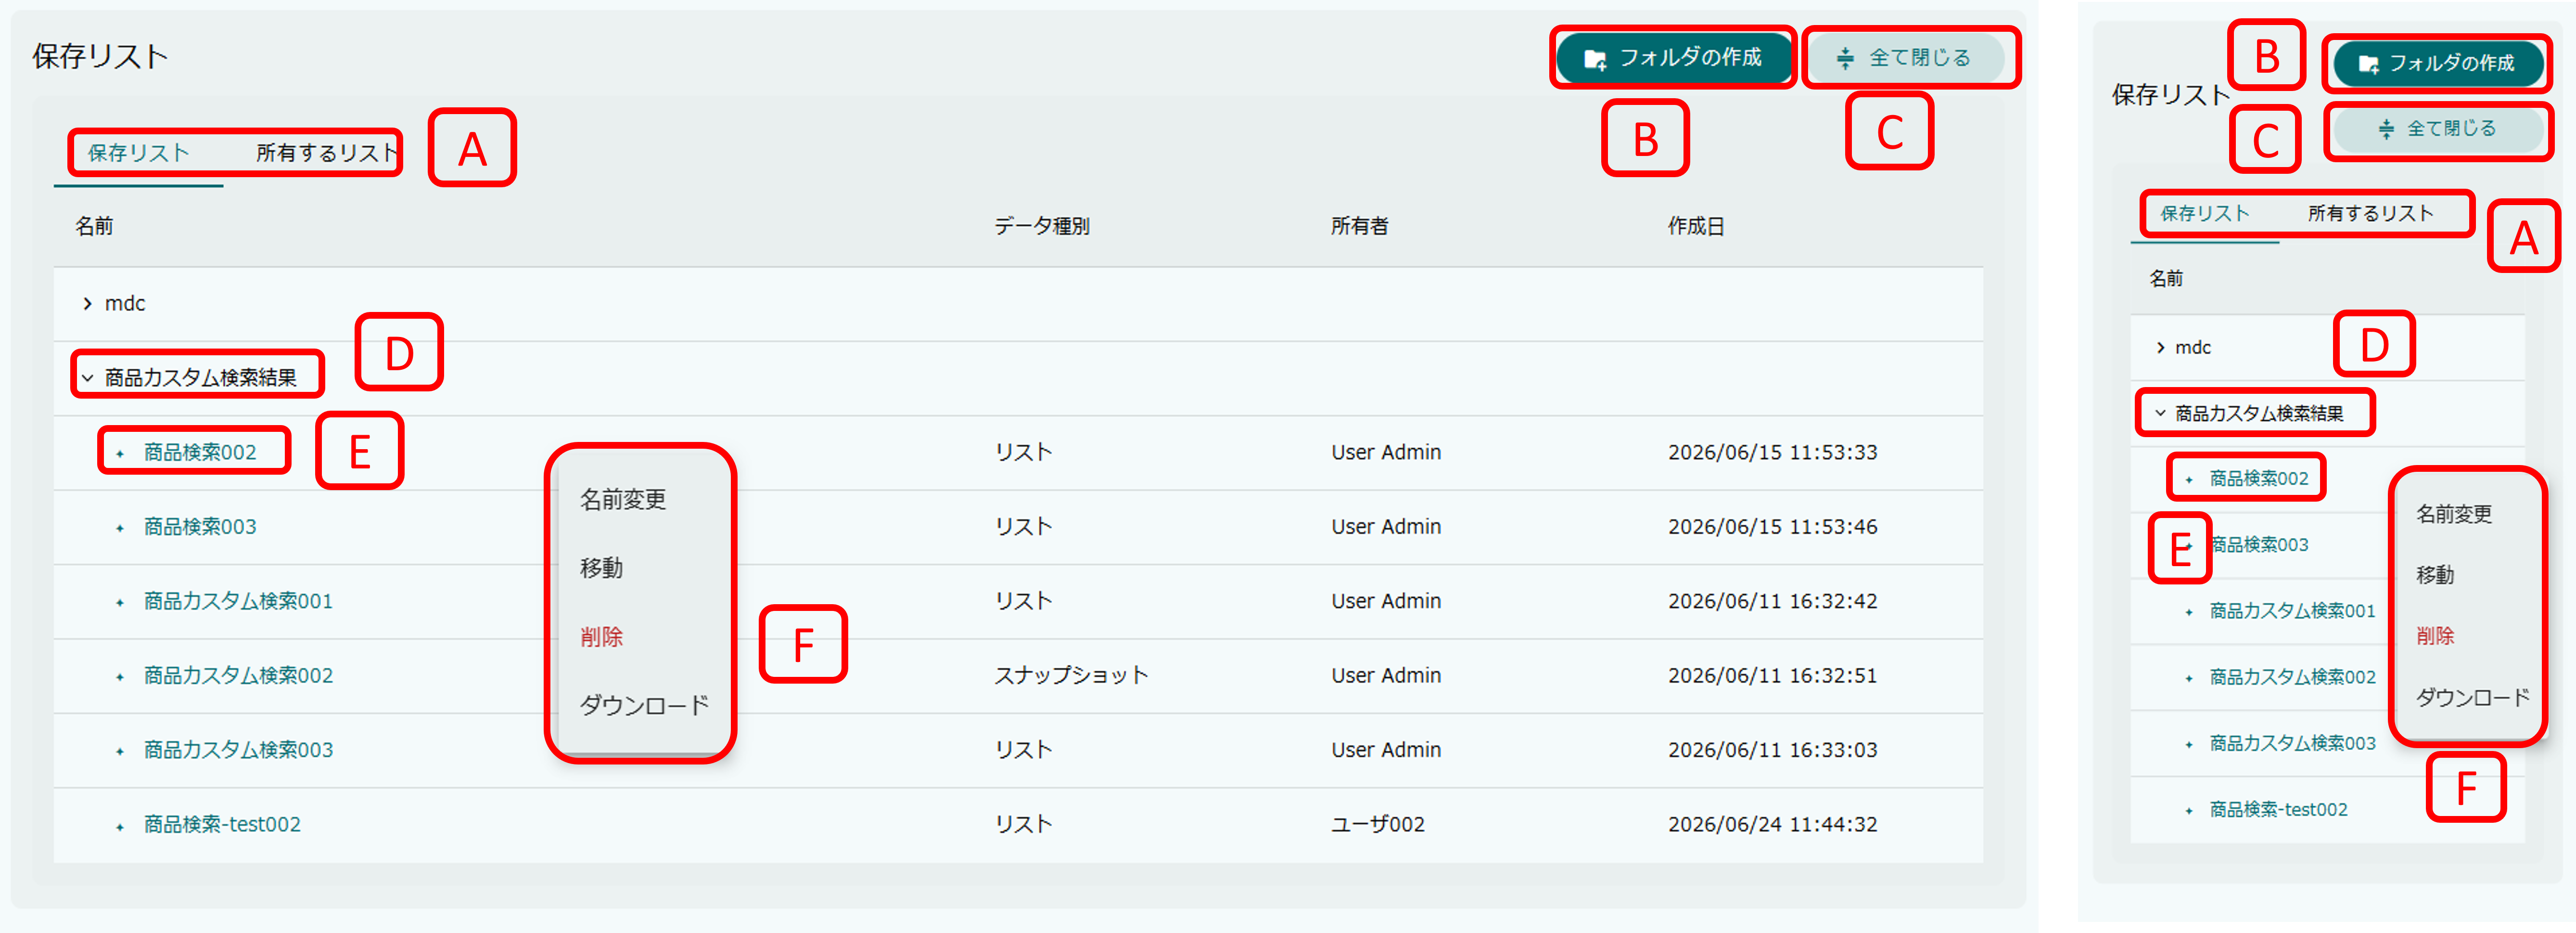Click 全て閉じる button in wide view
The height and width of the screenshot is (933, 2576).
(x=1905, y=58)
